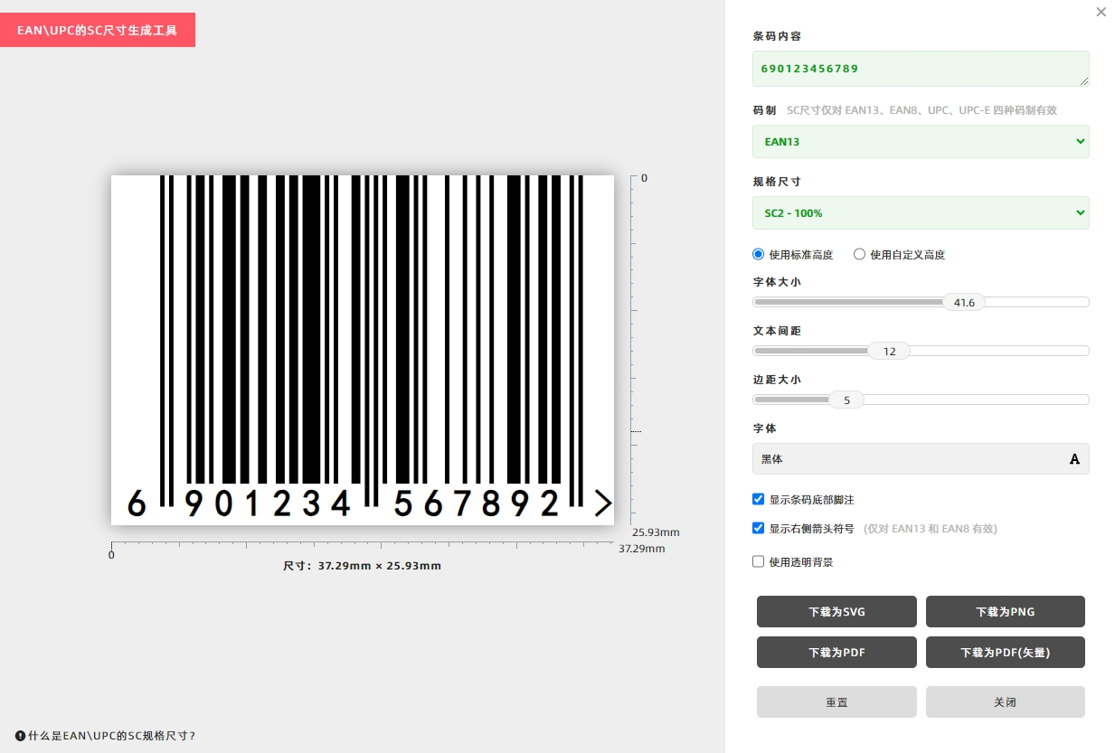Open 什么是EAN\UPC的SC规格尺寸 help link
This screenshot has height=753, width=1115.
(111, 736)
